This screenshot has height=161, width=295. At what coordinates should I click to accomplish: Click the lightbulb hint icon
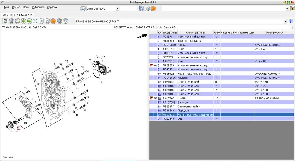tap(65, 21)
